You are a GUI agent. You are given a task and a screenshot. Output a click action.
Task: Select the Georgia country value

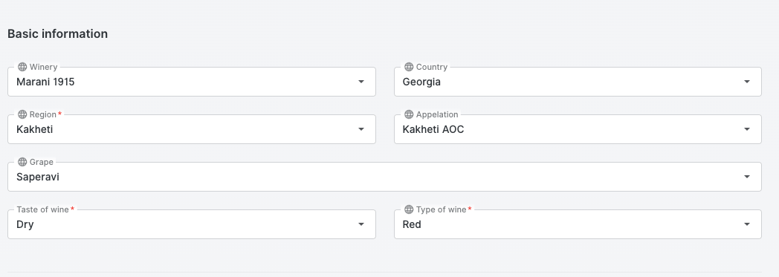421,82
